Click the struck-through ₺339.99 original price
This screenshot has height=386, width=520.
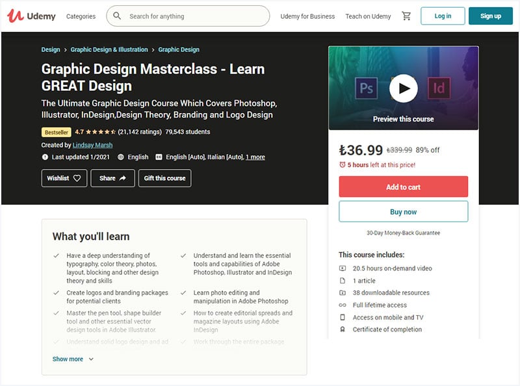pyautogui.click(x=399, y=150)
